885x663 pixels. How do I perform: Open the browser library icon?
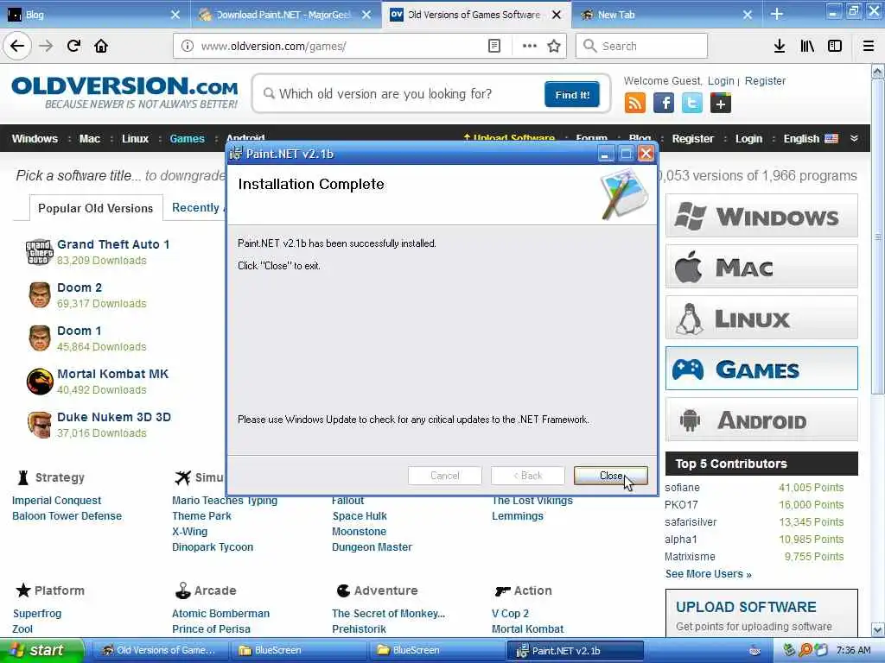pyautogui.click(x=807, y=46)
